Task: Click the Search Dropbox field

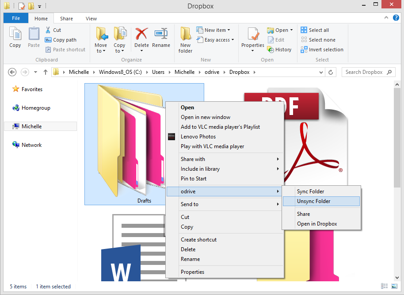Action: click(x=369, y=72)
